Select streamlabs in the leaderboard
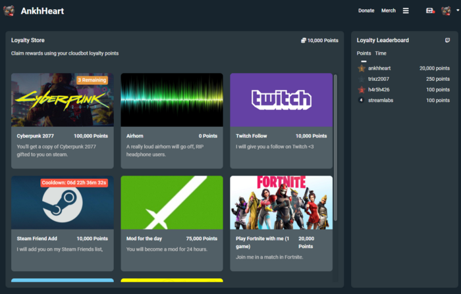461x294 pixels. click(381, 100)
